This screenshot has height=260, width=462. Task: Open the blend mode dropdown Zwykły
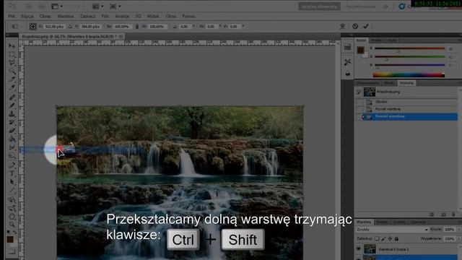(392, 230)
